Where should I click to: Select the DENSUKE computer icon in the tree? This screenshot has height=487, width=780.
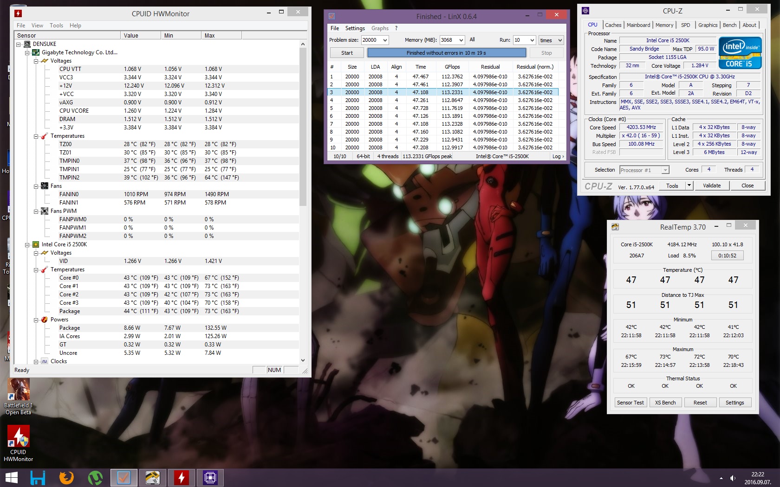pos(27,44)
